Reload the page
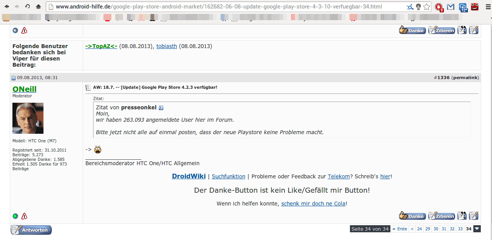Viewport: 492px width, 240px height. pos(28,7)
